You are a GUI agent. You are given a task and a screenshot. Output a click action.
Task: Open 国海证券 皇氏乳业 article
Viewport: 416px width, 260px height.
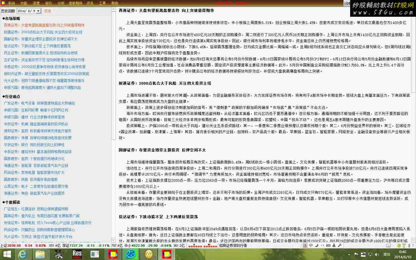pyautogui.click(x=42, y=216)
